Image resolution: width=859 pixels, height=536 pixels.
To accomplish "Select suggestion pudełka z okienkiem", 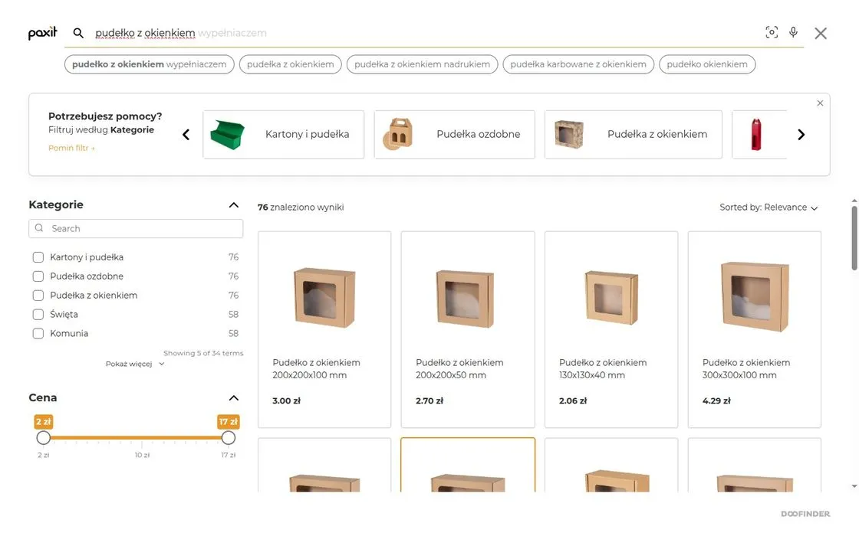I will click(x=291, y=64).
